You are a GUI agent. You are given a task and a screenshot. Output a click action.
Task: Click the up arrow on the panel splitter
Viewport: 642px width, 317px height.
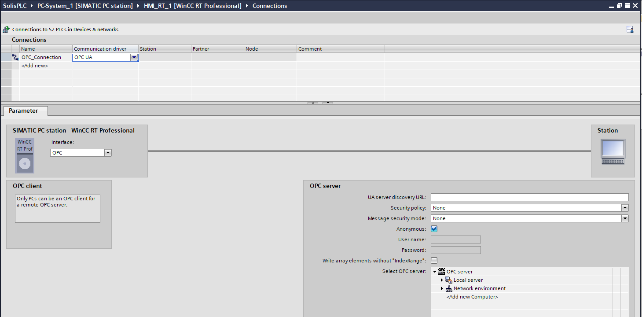click(x=312, y=103)
